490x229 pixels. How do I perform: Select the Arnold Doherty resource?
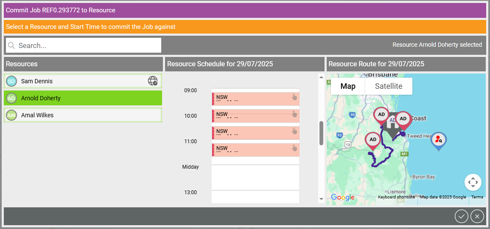pyautogui.click(x=83, y=98)
